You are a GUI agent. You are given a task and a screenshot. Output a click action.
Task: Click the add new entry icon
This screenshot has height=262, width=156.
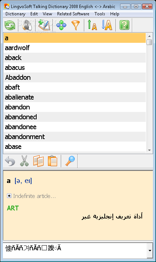(44, 25)
